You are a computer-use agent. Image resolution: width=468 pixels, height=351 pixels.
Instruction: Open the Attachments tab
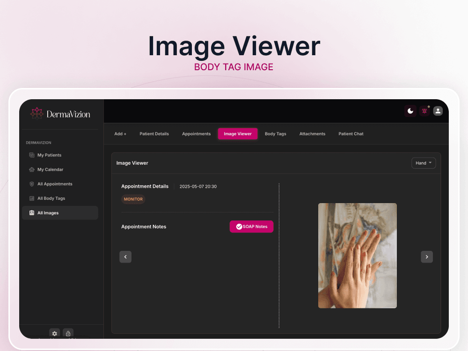pos(312,134)
